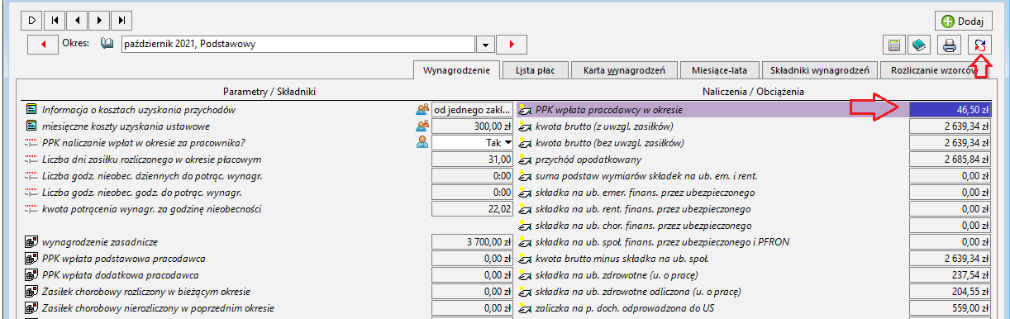This screenshot has width=1010, height=319.
Task: Go to the last record
Action: (x=121, y=19)
